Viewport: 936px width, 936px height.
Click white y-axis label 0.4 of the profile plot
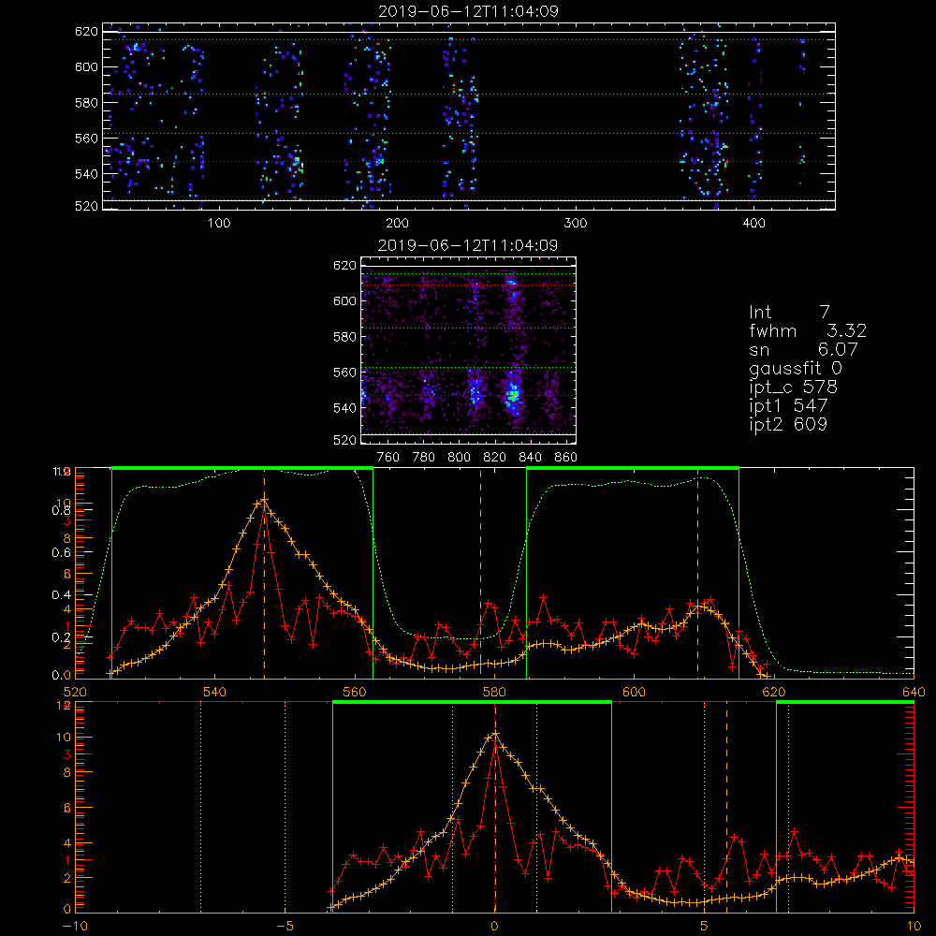pyautogui.click(x=61, y=594)
